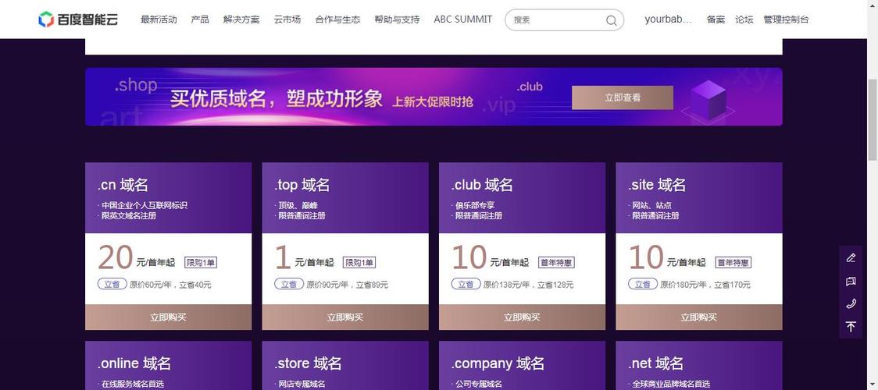Click text 原价60元/年，立省40元
Screen dimensions: 878x390
[171, 285]
